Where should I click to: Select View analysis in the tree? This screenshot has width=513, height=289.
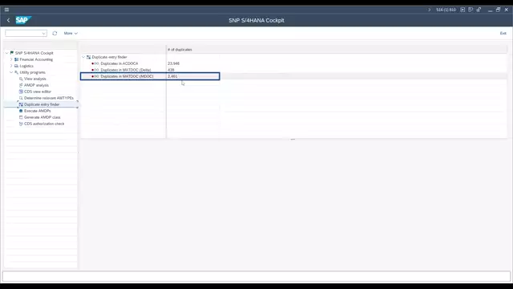click(x=35, y=79)
